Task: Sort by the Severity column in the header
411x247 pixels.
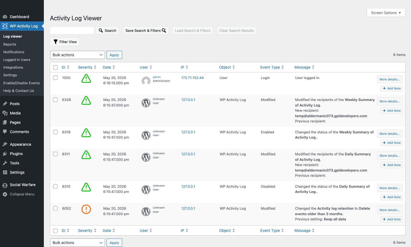Action: click(x=87, y=67)
